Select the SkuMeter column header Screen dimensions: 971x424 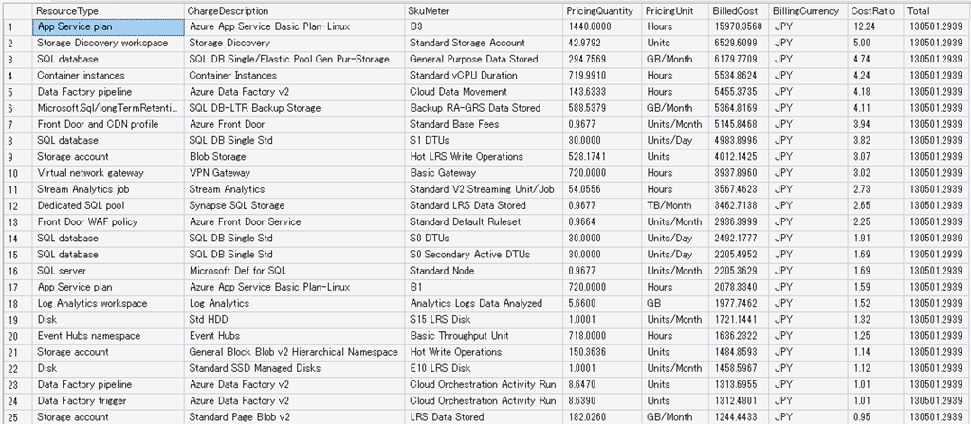point(484,10)
